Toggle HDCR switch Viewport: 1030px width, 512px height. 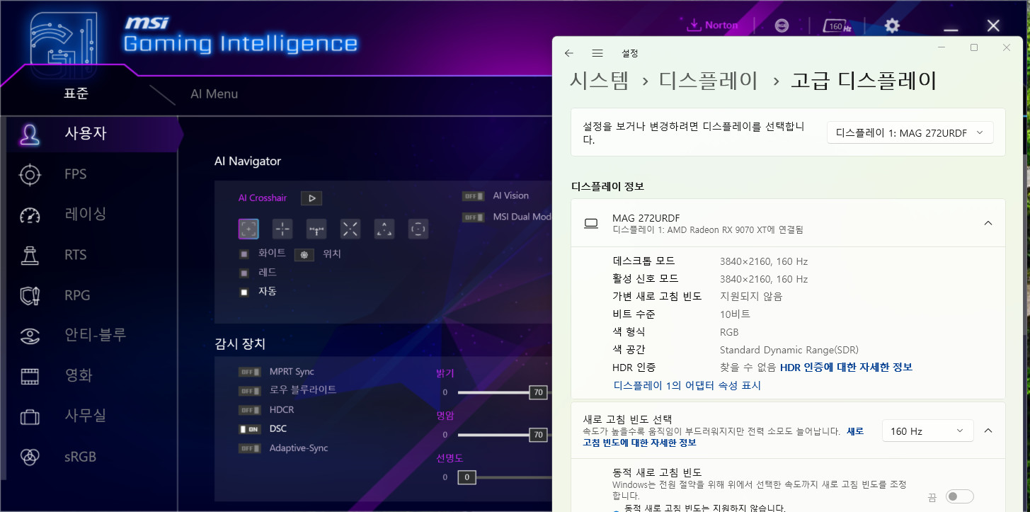point(250,410)
